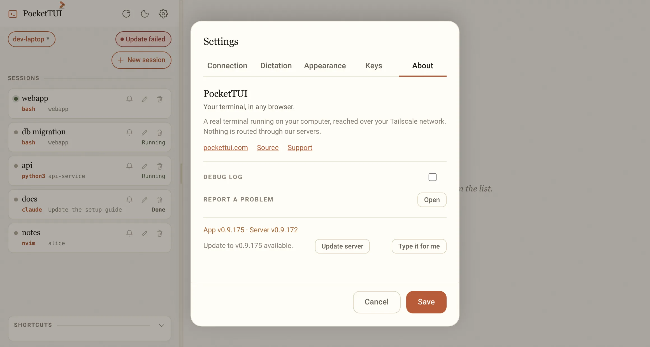Open the Support link

[300, 147]
